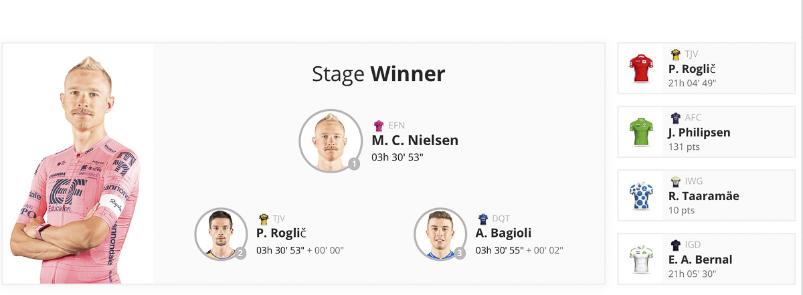
Task: Click the AFC team jersey icon
Action: (675, 118)
